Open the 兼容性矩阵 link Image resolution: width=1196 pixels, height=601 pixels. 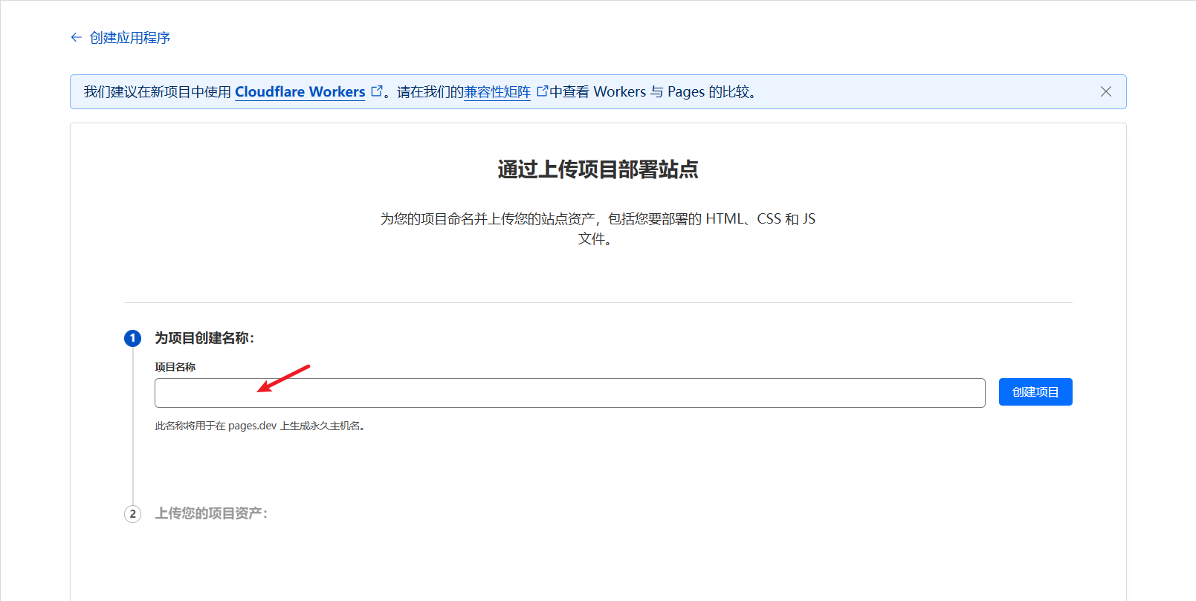click(497, 92)
